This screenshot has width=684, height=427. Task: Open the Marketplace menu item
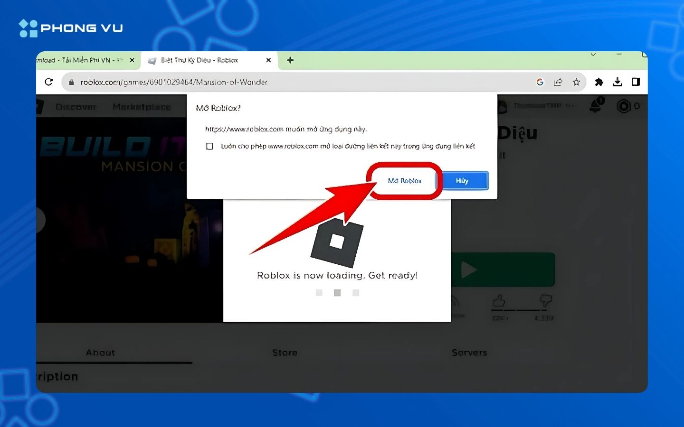click(142, 106)
